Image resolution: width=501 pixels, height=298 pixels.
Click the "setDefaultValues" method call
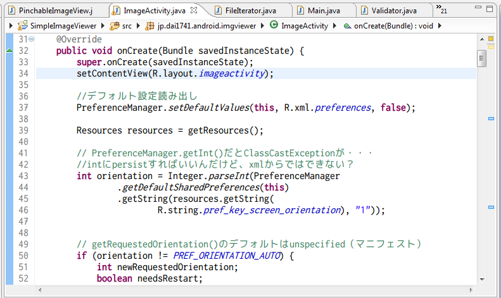click(x=209, y=108)
